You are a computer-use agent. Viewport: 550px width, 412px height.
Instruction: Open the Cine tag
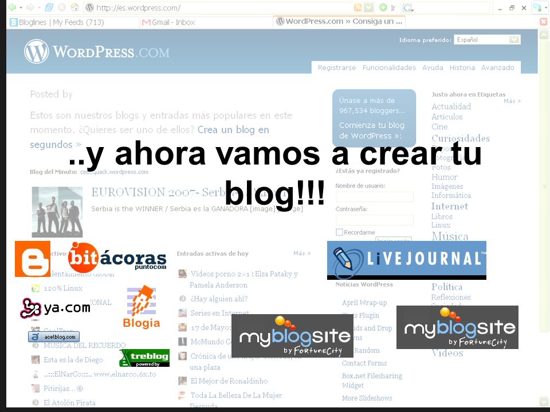pyautogui.click(x=439, y=126)
